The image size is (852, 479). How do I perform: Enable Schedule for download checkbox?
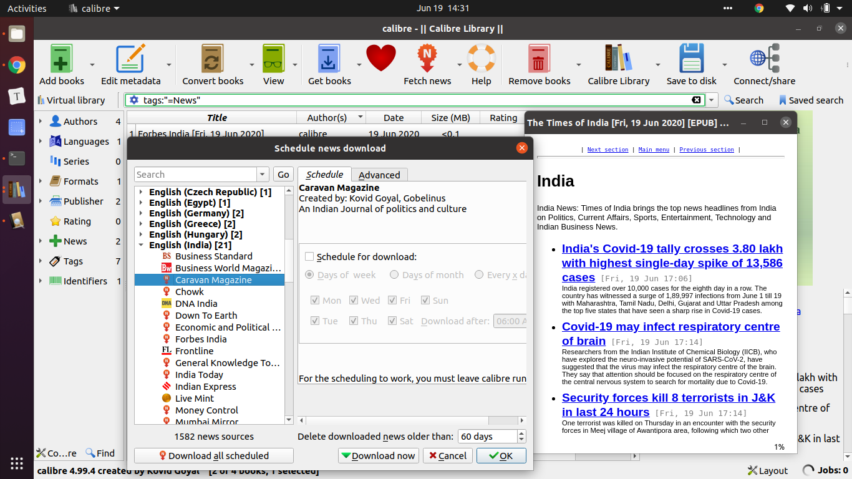click(x=309, y=256)
